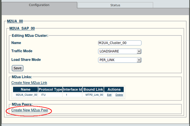Select the Interface Id value 1 cell
The height and width of the screenshot is (126, 190).
72,95
